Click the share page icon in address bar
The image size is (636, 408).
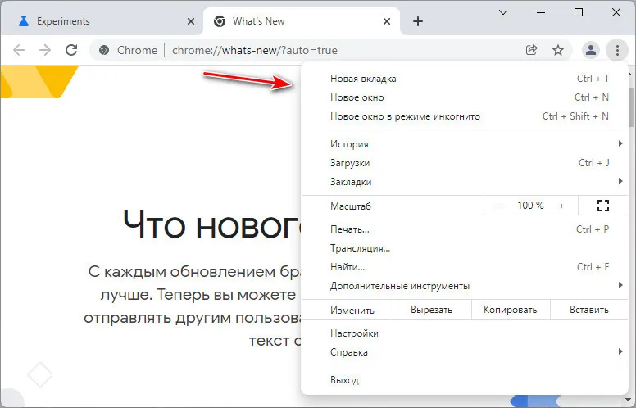tap(532, 50)
